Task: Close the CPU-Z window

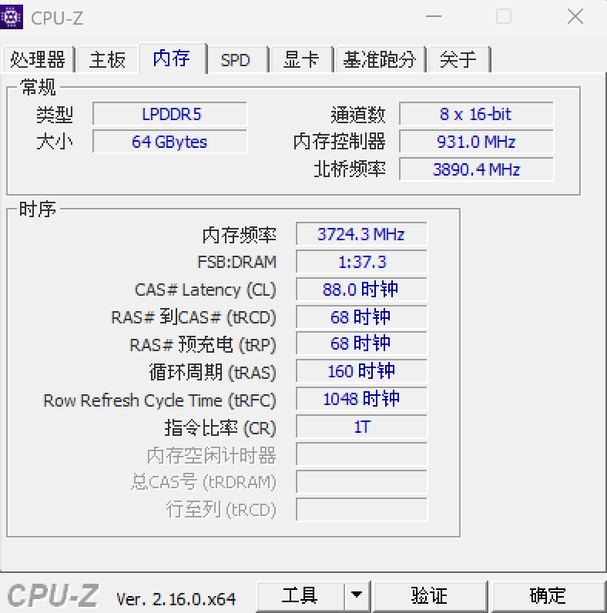Action: pos(575,17)
